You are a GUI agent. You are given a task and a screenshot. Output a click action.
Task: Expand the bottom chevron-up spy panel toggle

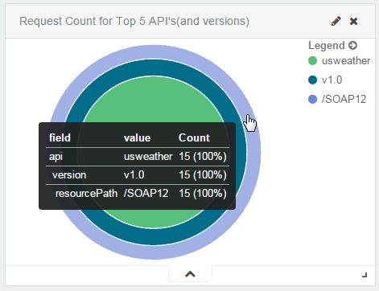point(190,274)
